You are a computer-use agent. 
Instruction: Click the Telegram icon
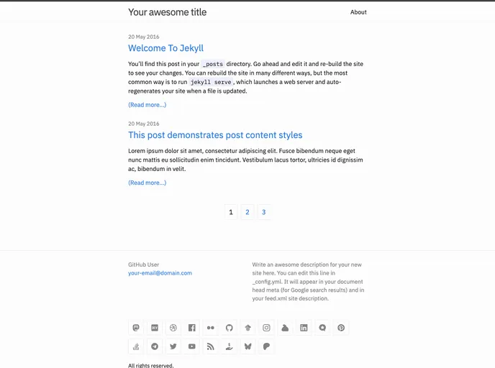(155, 346)
